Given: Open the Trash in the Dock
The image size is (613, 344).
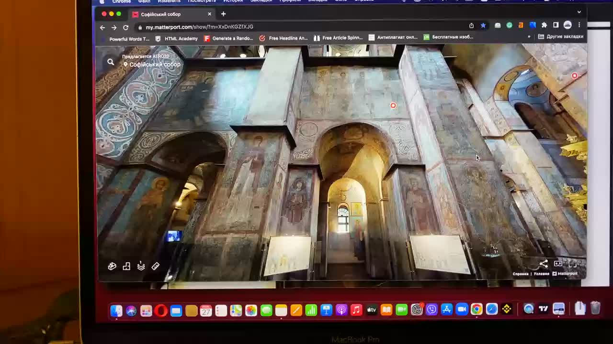Looking at the screenshot, I should pos(595,308).
